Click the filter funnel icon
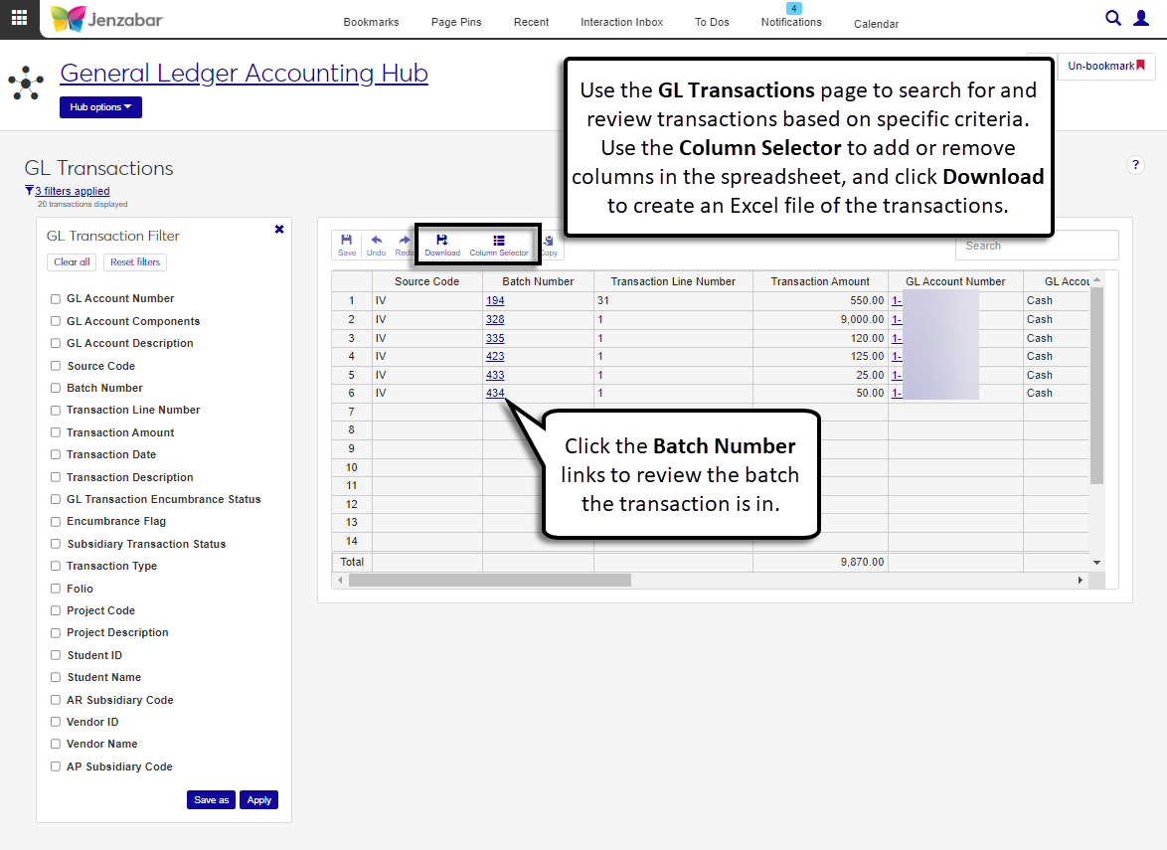 [29, 191]
